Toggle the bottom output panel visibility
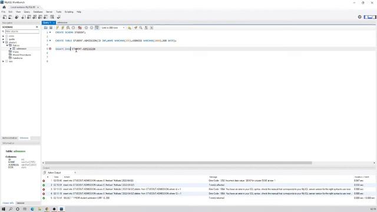This screenshot has height=212, width=377. (370, 17)
